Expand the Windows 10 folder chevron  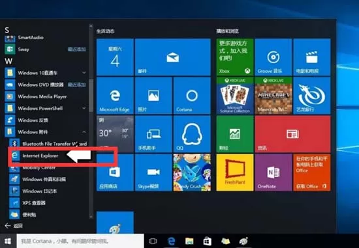point(84,73)
